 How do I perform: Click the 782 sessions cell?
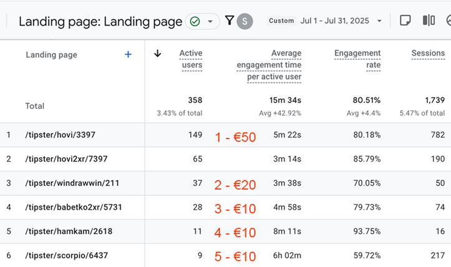[x=438, y=135]
